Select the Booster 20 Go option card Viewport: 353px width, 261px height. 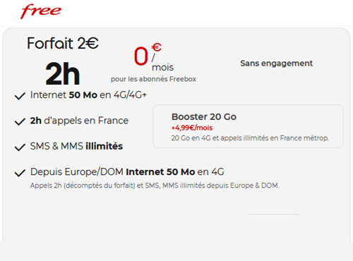pyautogui.click(x=248, y=126)
